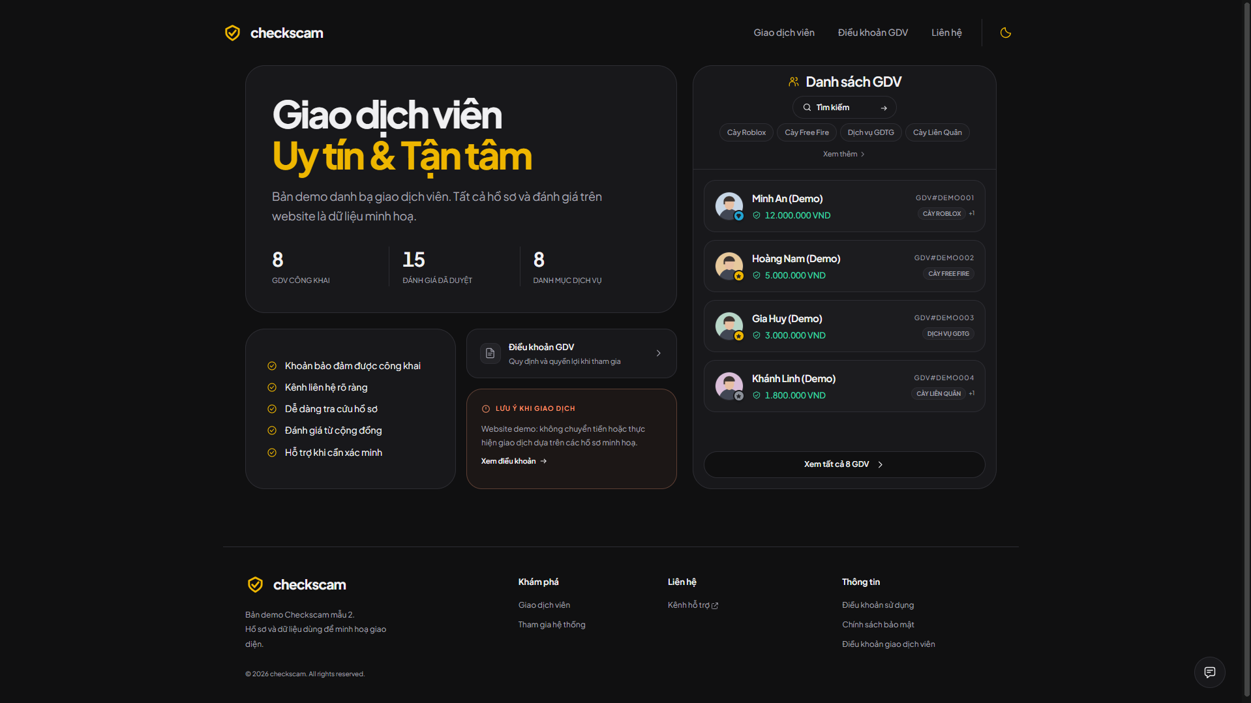The width and height of the screenshot is (1251, 703).
Task: Open Gia Huy (Demo) profile name
Action: click(787, 319)
